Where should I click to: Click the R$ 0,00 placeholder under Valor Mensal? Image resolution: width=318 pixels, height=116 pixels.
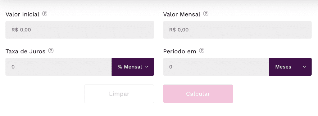179,30
